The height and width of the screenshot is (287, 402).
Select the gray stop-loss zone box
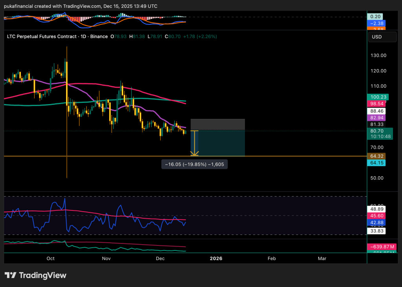pos(217,124)
